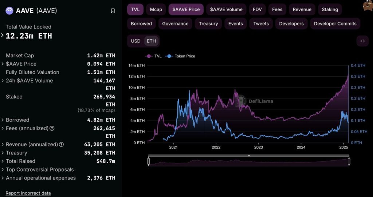This screenshot has height=197, width=373.
Task: Bookmark the AAVE protocol
Action: point(113,11)
